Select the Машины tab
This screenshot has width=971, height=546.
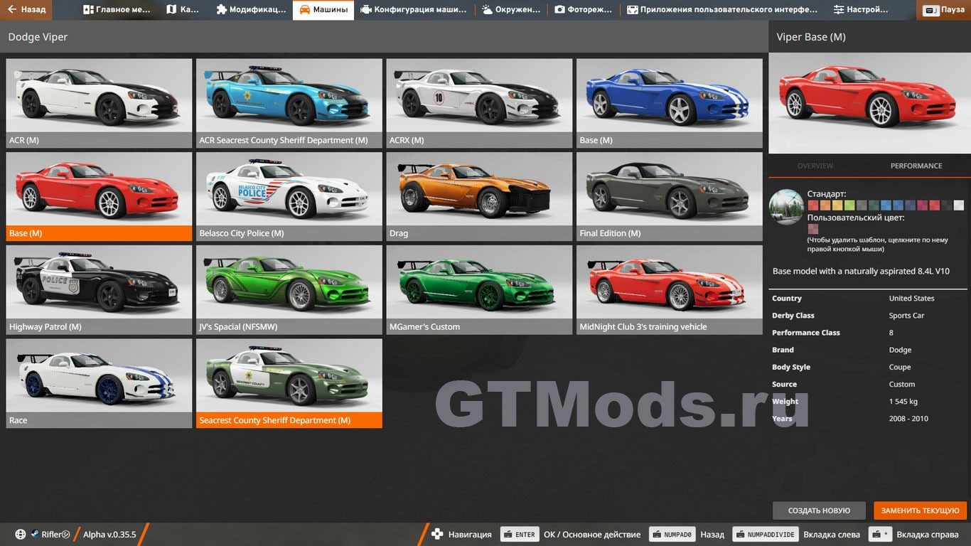pos(323,10)
